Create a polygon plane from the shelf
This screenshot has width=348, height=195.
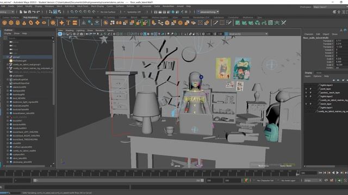tap(38, 23)
